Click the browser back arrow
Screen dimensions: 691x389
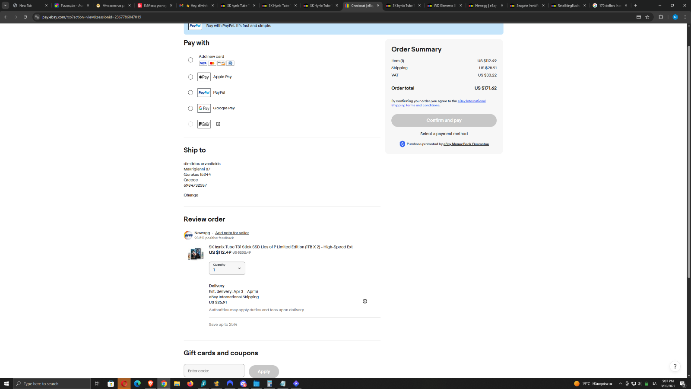[6, 17]
